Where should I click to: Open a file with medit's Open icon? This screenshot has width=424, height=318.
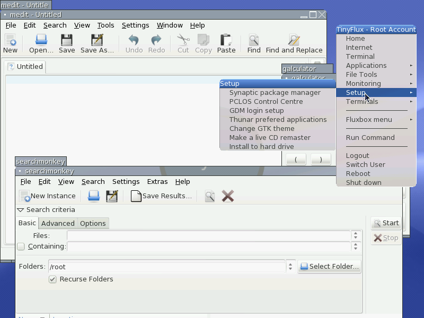tap(41, 40)
